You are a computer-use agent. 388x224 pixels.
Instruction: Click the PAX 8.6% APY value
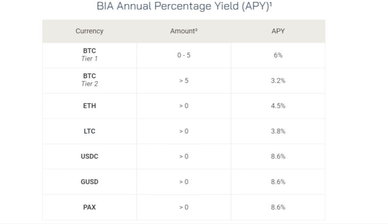[278, 207]
